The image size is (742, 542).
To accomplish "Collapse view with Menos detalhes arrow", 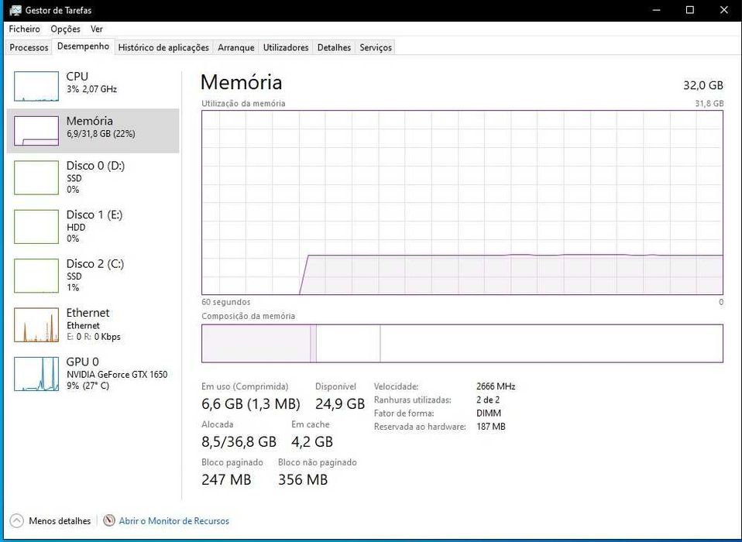I will click(16, 521).
